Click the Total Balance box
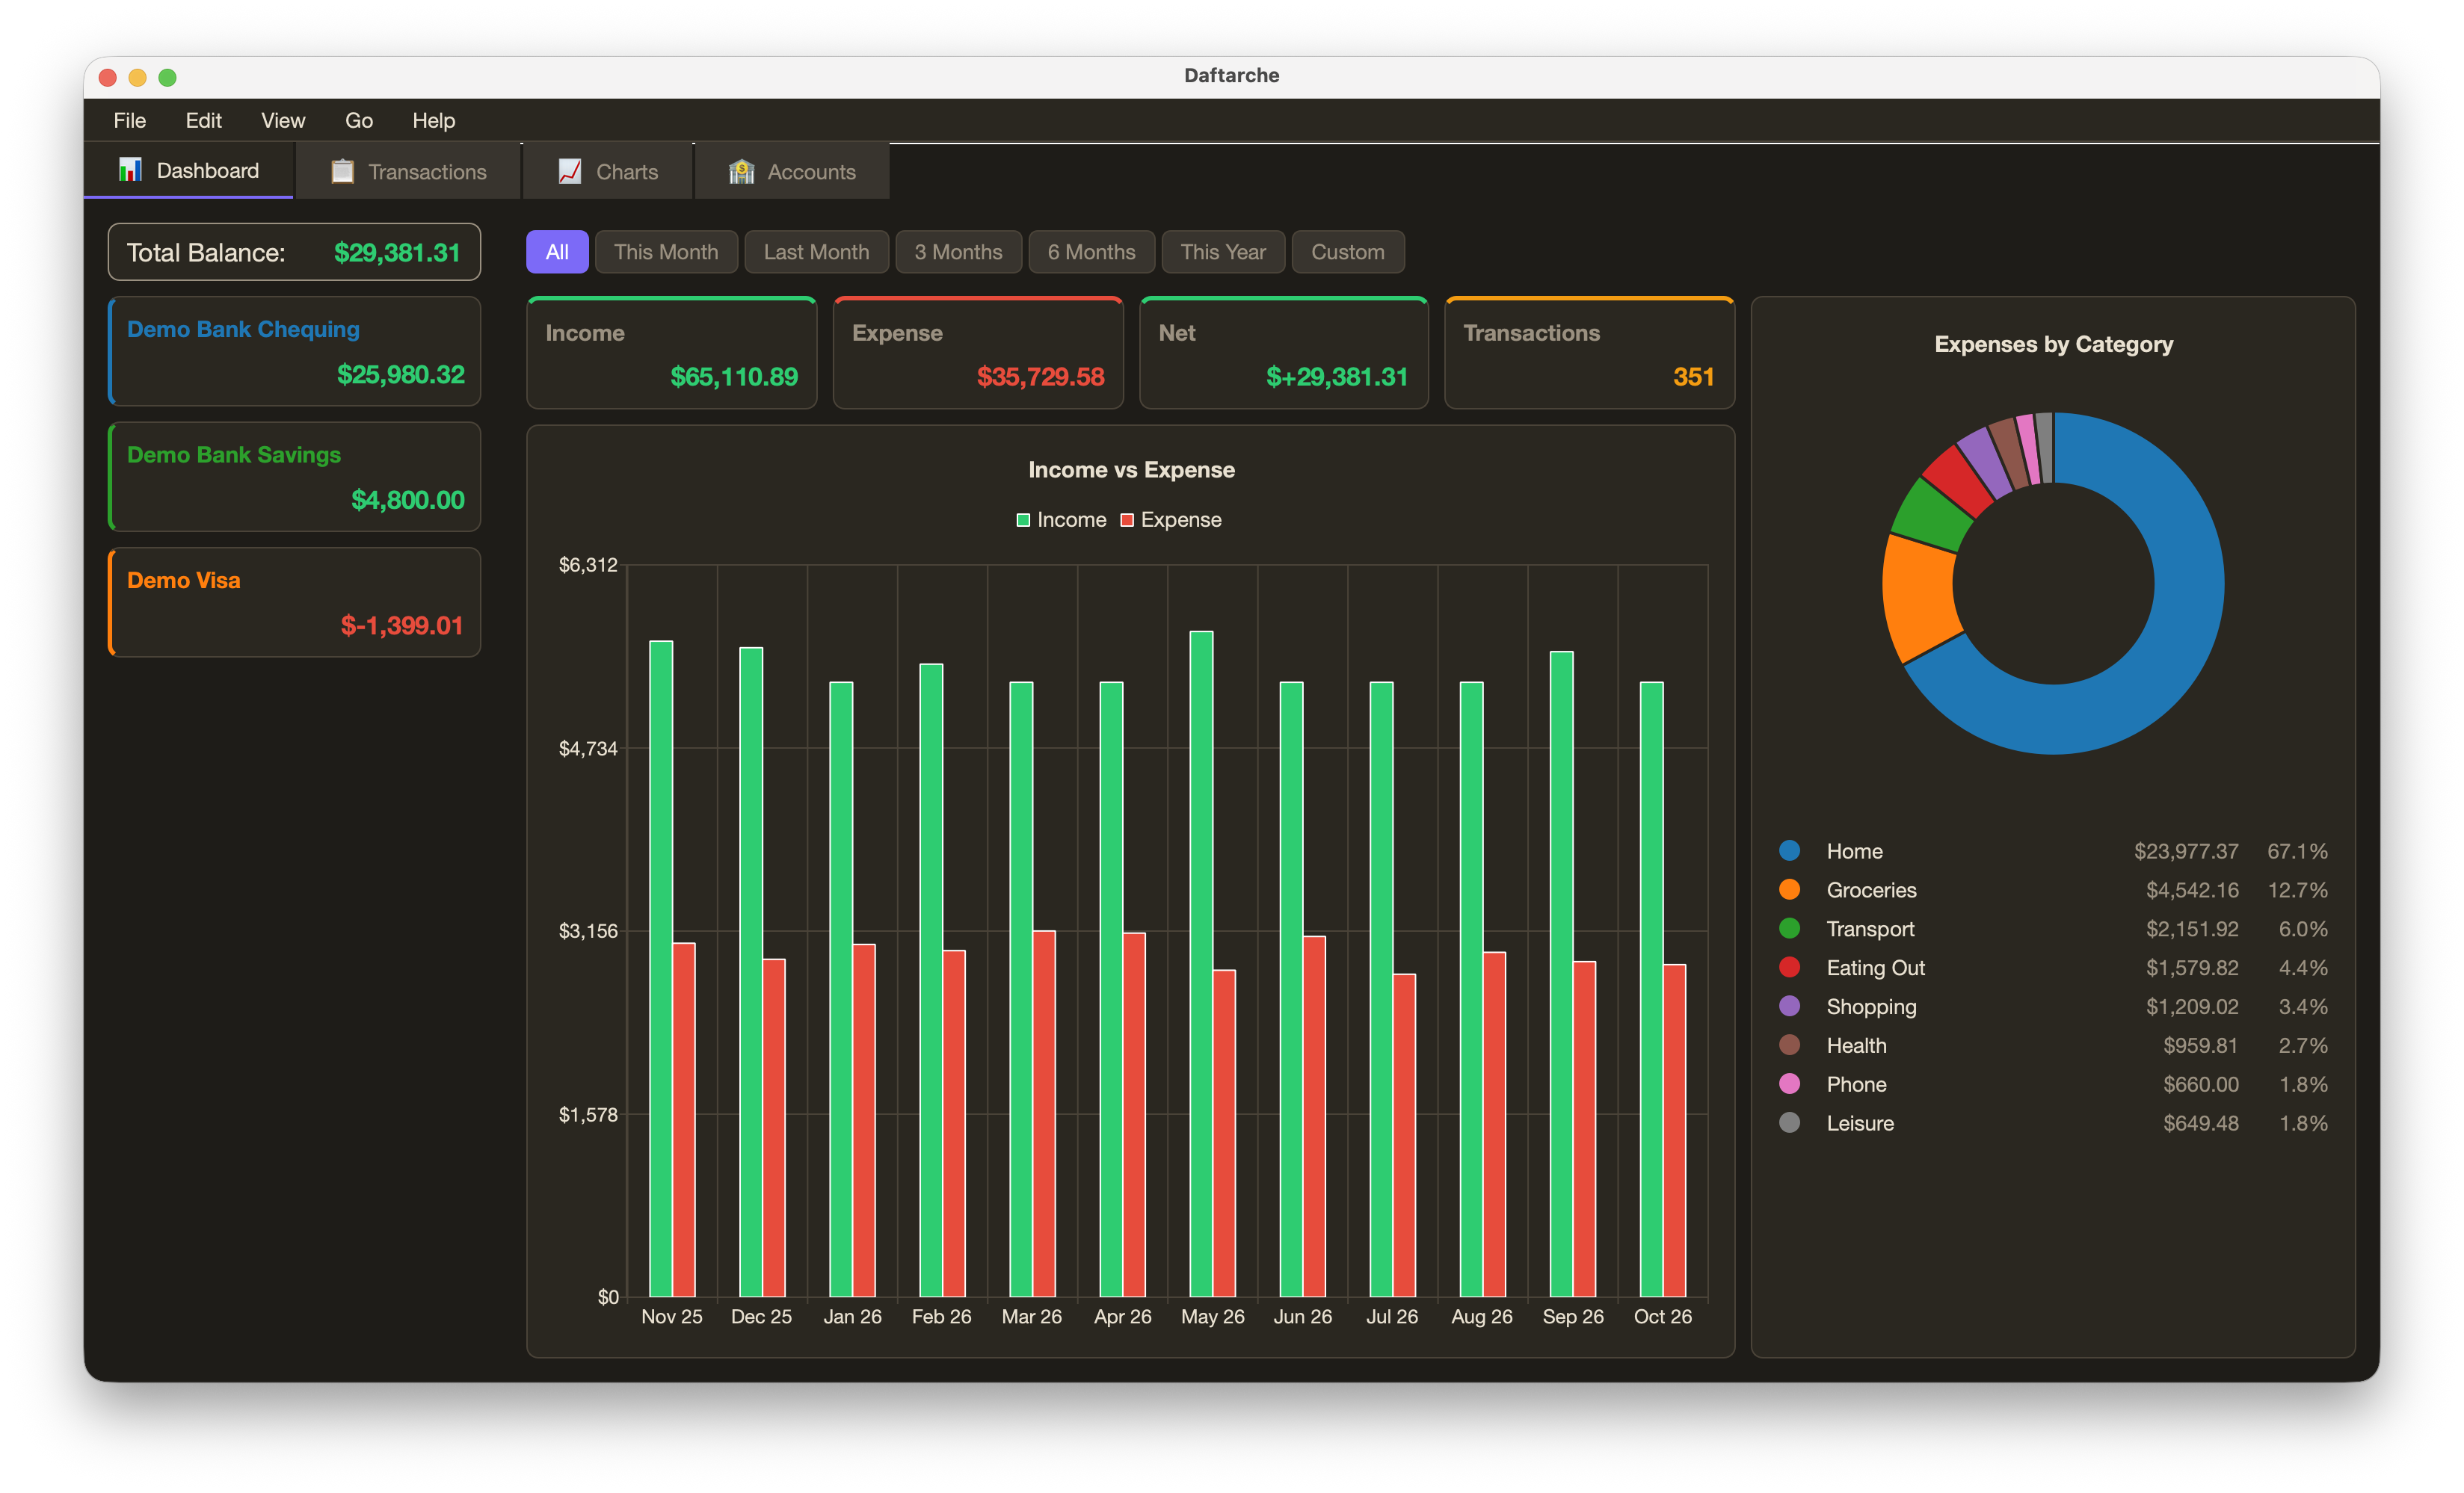The width and height of the screenshot is (2464, 1493). pyautogui.click(x=294, y=252)
